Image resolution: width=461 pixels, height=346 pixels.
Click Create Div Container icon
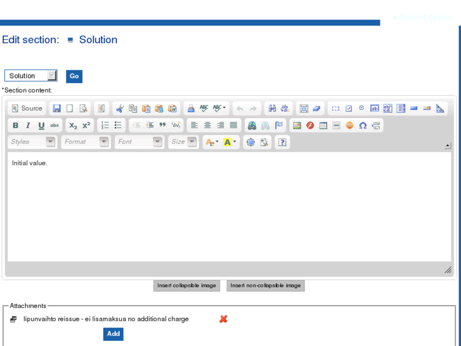[x=176, y=126]
